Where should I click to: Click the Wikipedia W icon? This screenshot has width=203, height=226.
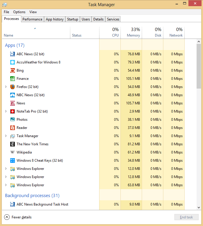(13, 152)
